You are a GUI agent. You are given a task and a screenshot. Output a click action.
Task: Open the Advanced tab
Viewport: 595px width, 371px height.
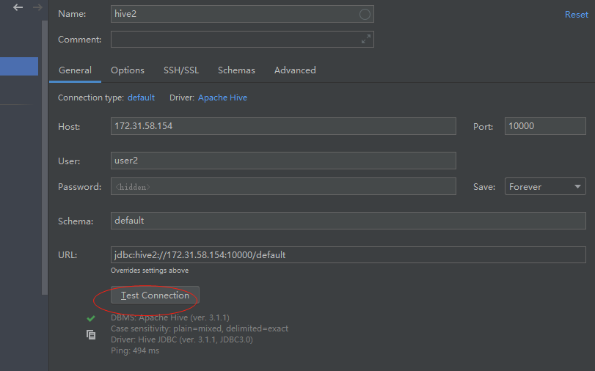[x=295, y=70]
